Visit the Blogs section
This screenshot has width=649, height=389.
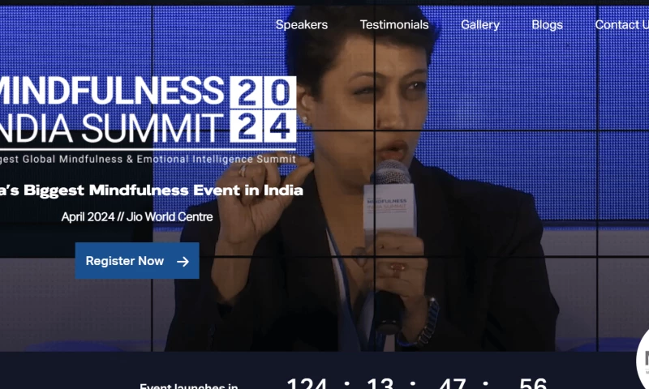tap(547, 25)
